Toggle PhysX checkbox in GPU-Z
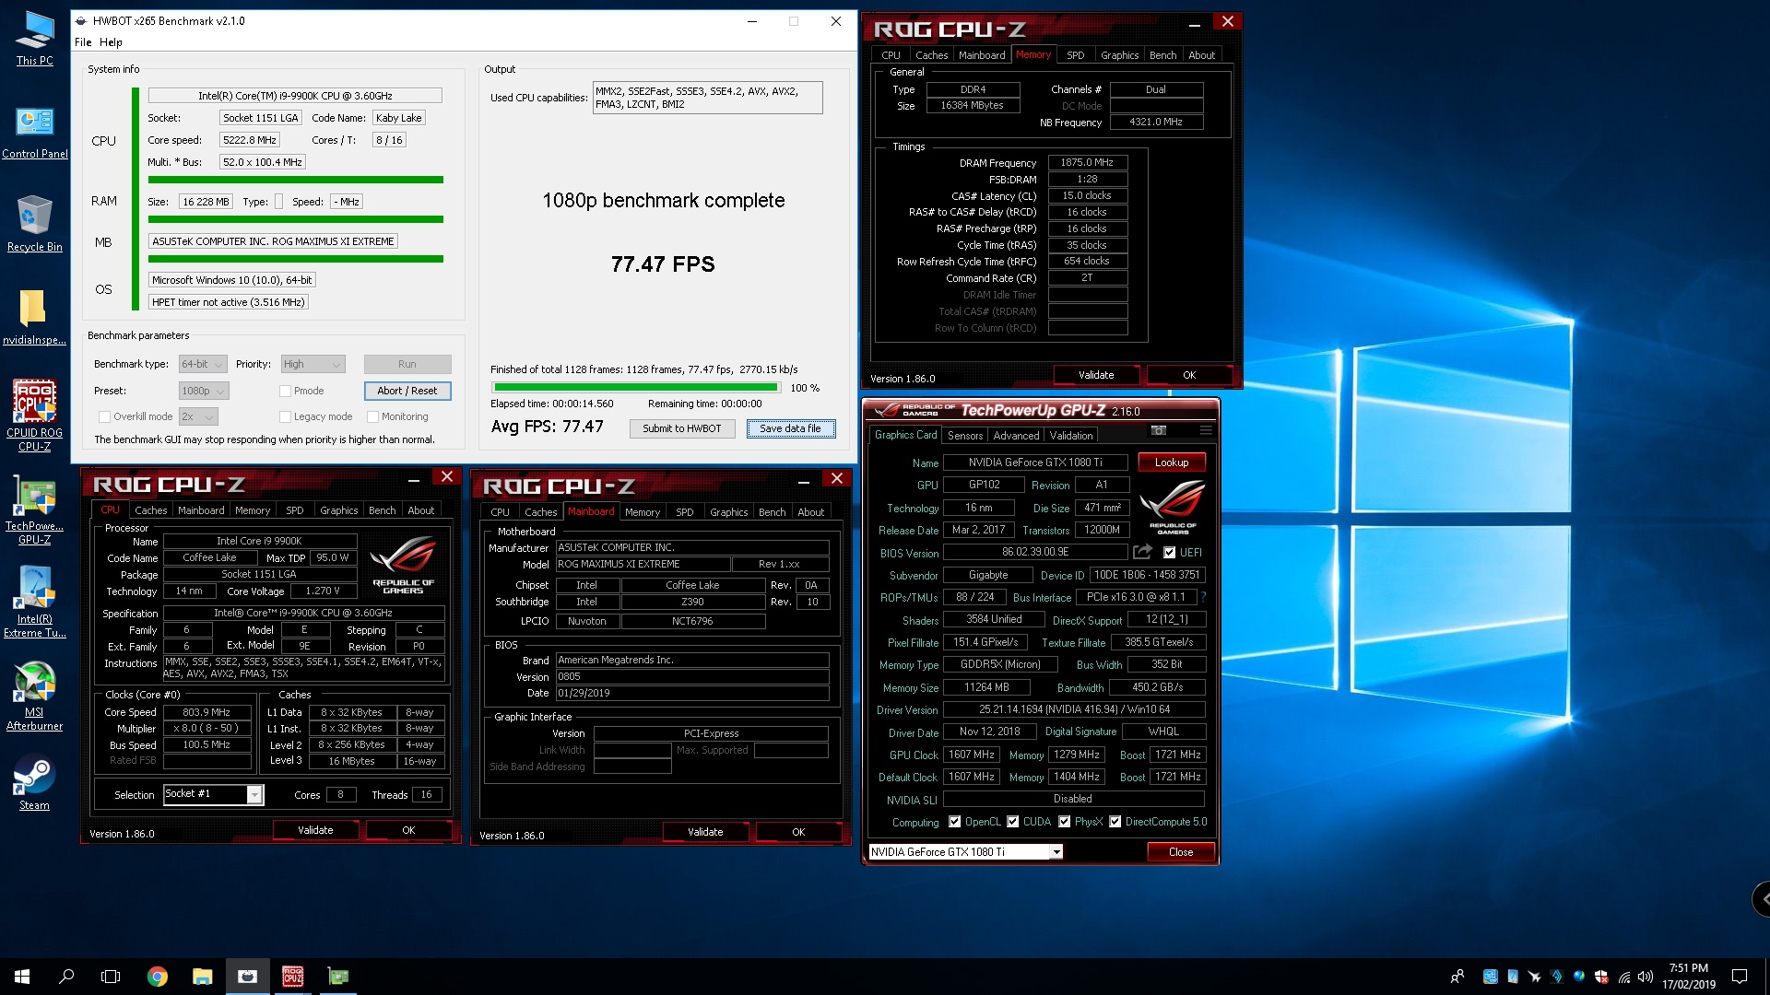The image size is (1770, 995). tap(1064, 822)
